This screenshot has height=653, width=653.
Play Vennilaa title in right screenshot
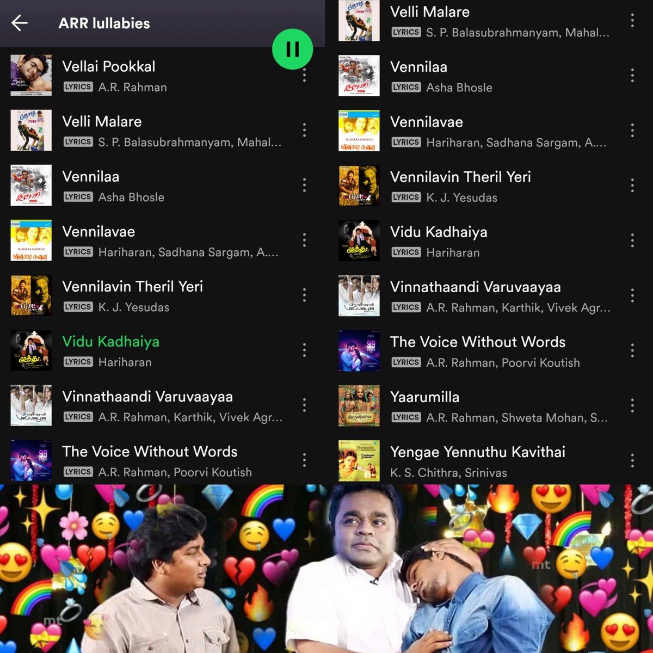(418, 67)
